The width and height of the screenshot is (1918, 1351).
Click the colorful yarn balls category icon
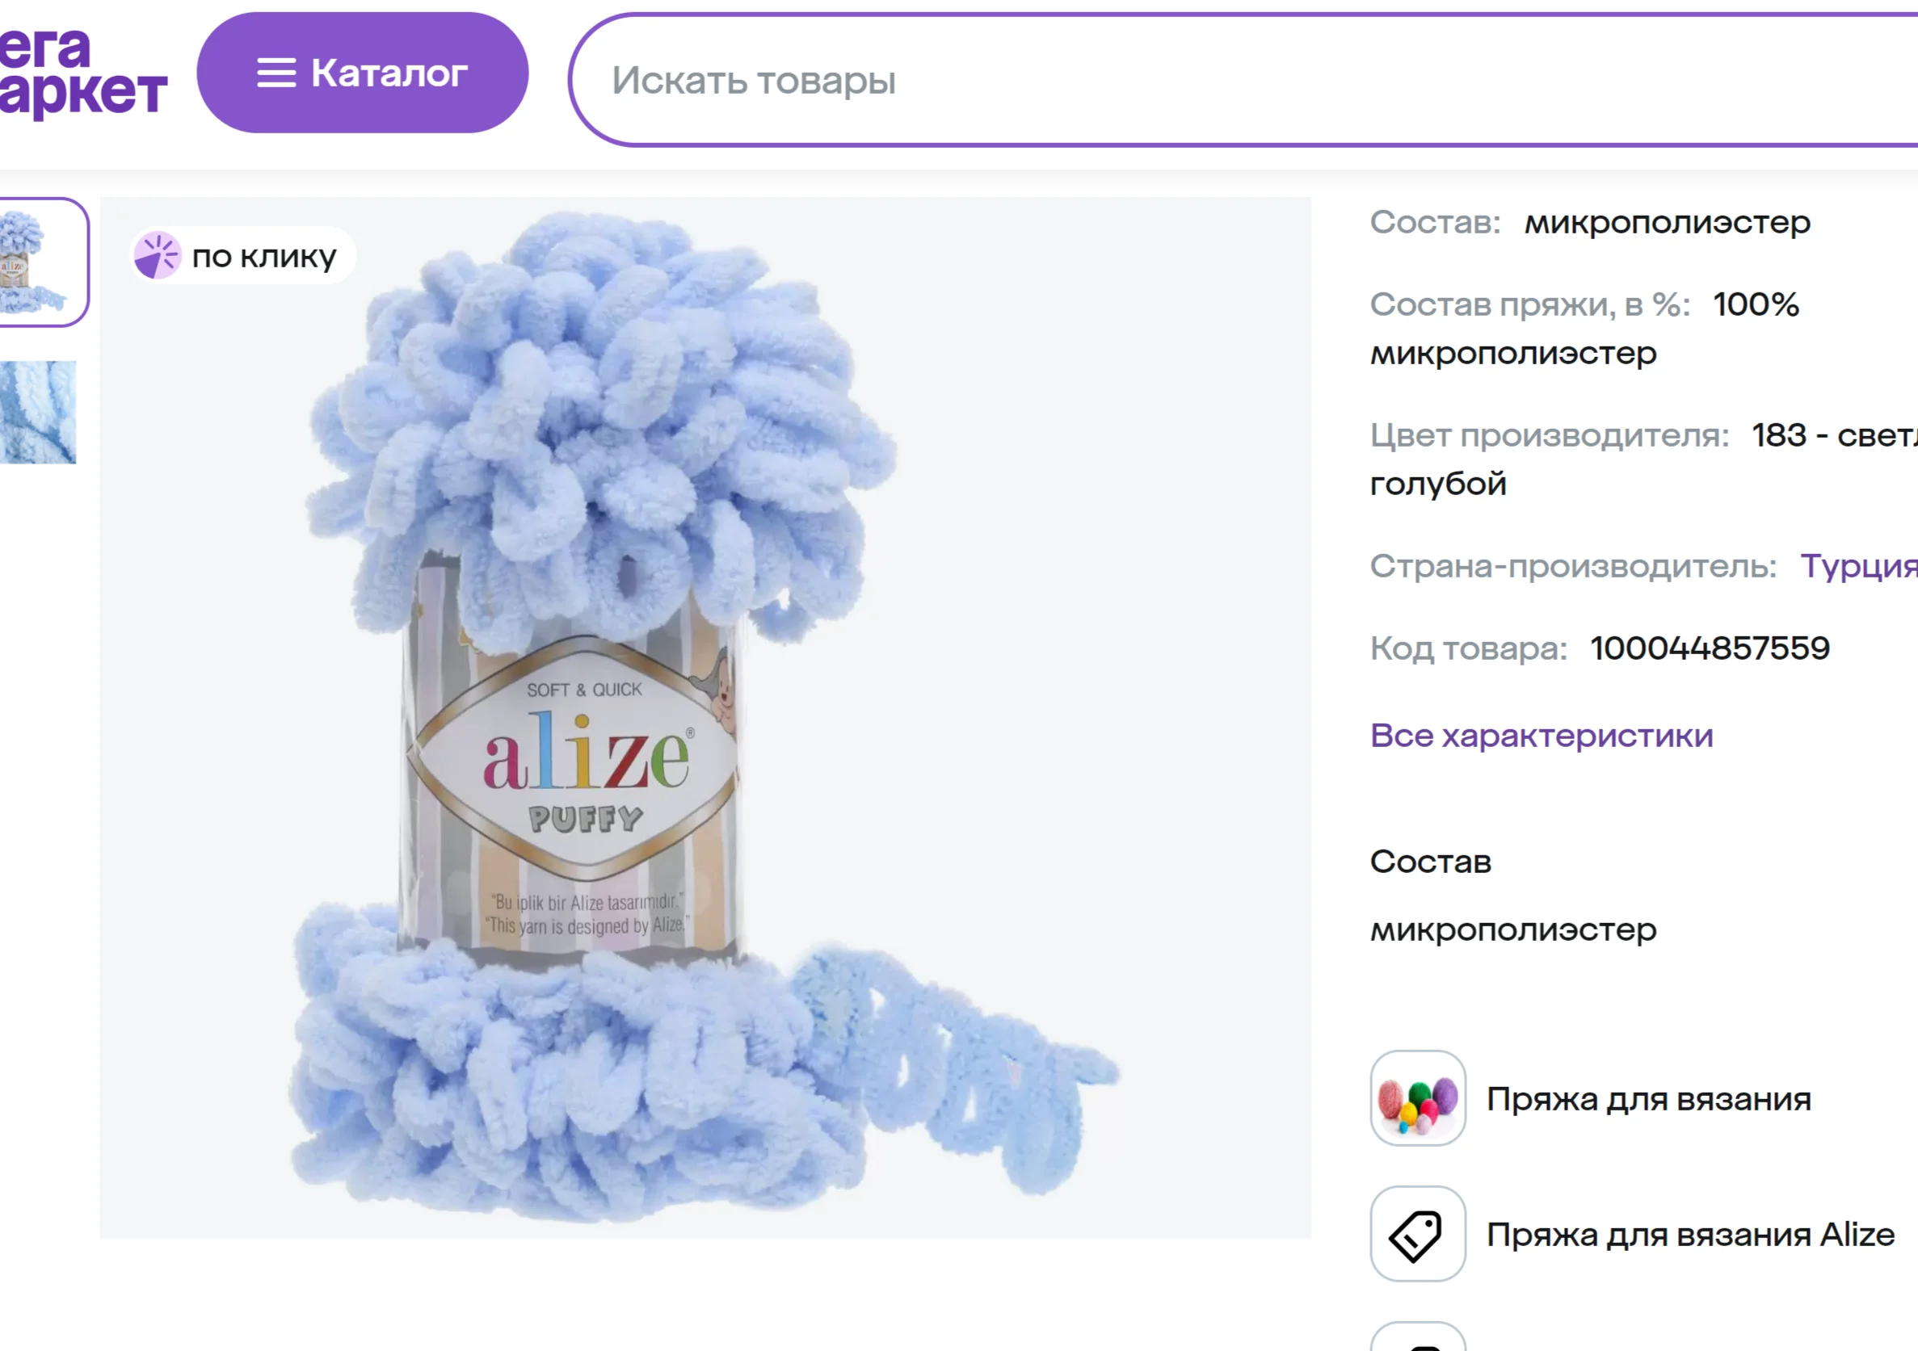(1418, 1098)
